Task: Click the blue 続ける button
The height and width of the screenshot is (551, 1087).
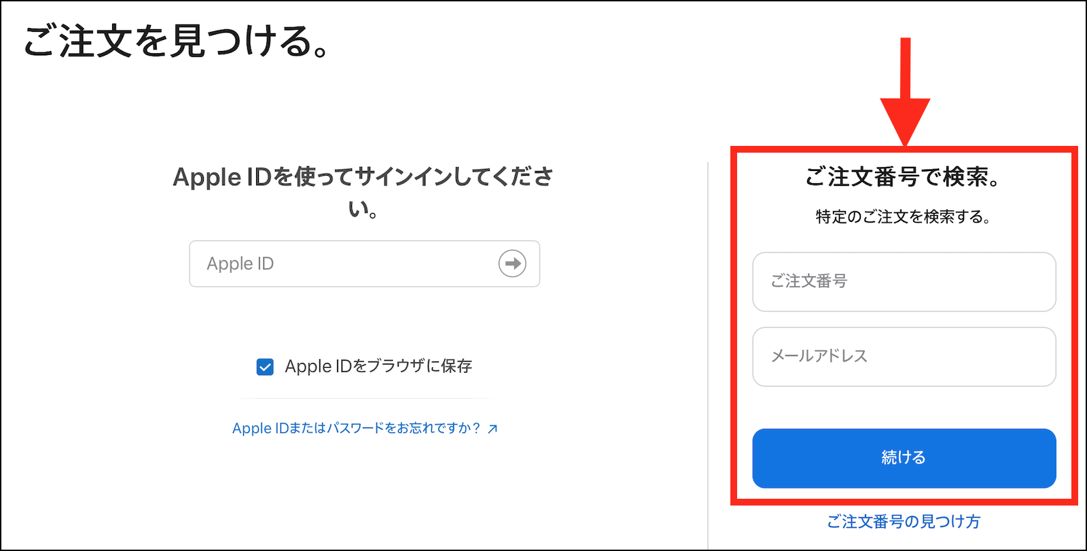Action: pyautogui.click(x=904, y=458)
